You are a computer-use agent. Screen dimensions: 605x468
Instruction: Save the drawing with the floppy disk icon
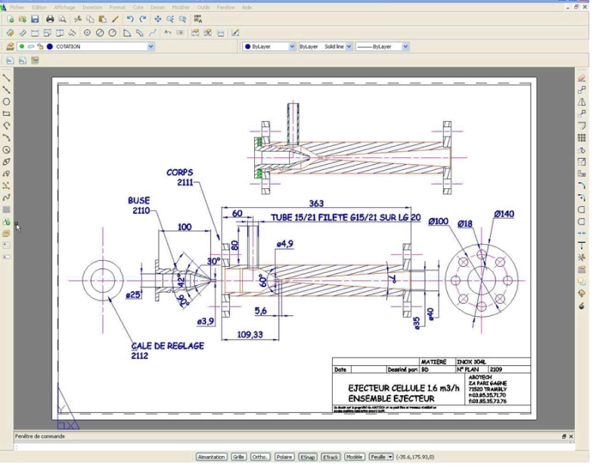35,19
